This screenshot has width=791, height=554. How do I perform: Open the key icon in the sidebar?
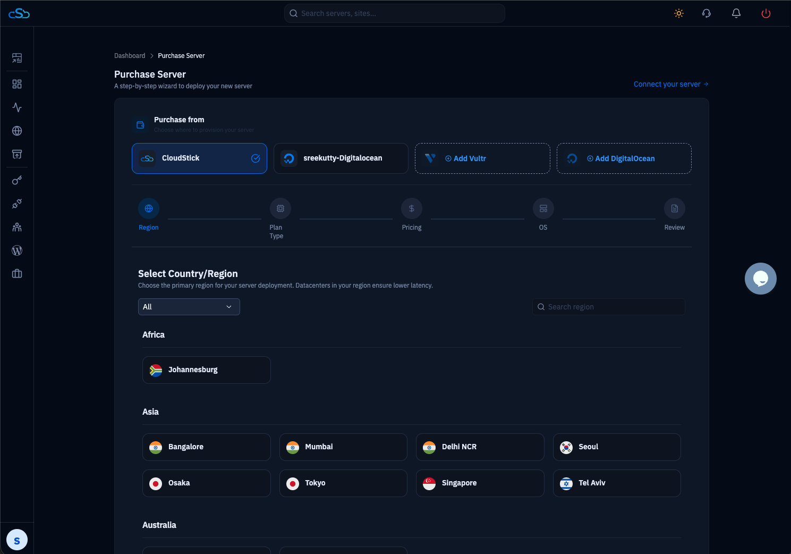click(17, 180)
